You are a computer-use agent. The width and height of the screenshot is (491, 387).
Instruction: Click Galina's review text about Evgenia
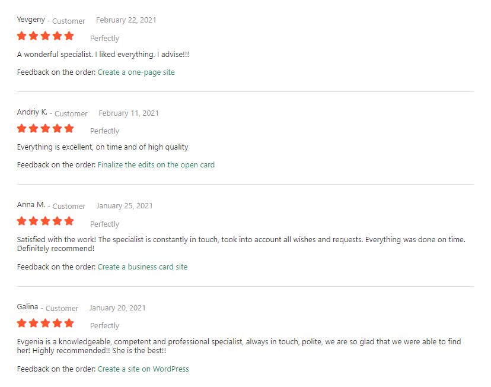click(x=239, y=346)
